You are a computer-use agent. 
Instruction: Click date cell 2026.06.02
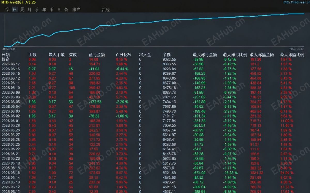[11, 116]
